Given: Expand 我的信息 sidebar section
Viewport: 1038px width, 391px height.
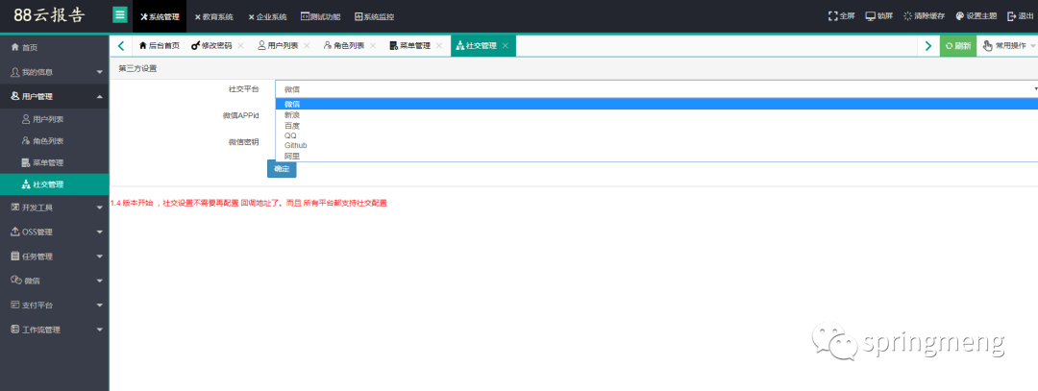Looking at the screenshot, I should [54, 72].
